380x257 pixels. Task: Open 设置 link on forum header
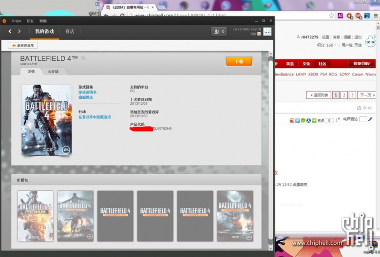325,37
